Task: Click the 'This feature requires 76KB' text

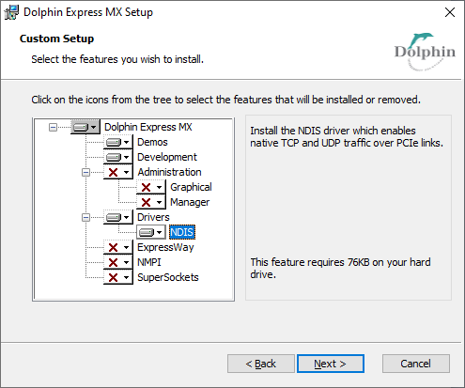Action: [340, 268]
